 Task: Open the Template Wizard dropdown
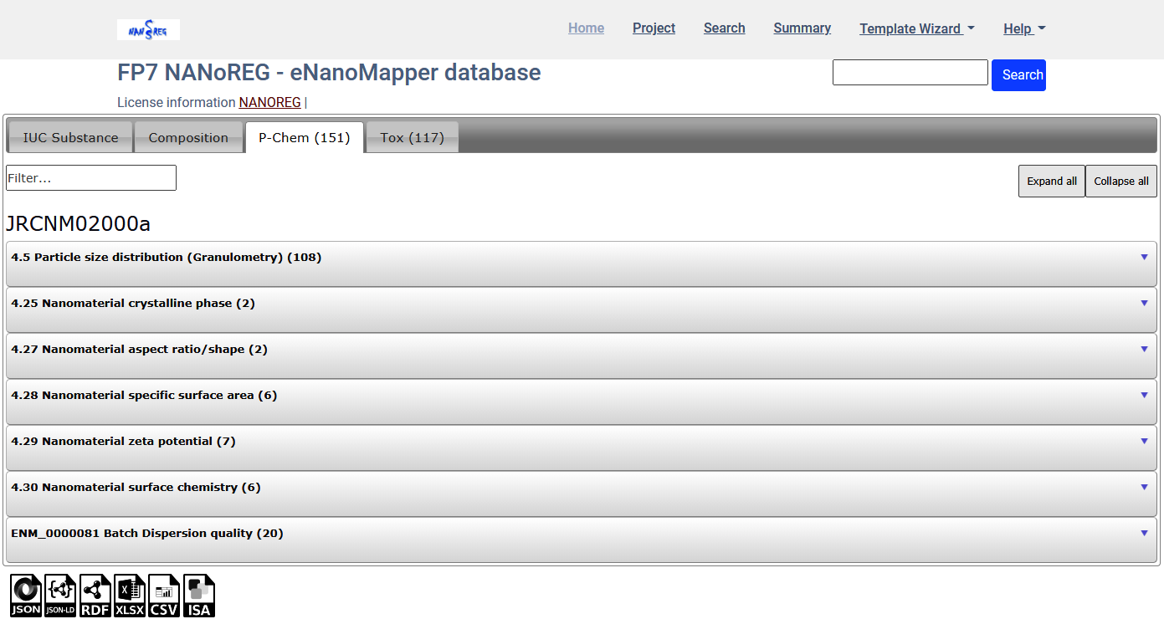point(916,28)
